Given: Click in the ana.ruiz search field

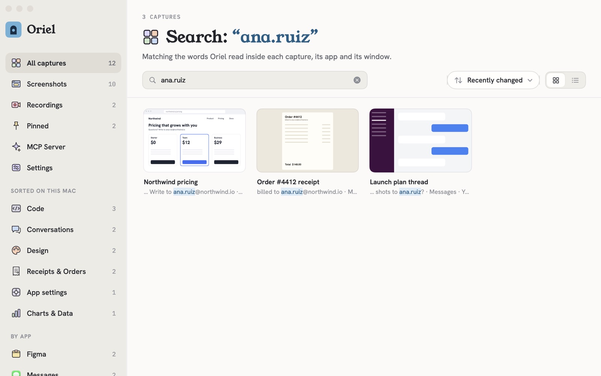Looking at the screenshot, I should pos(255,80).
